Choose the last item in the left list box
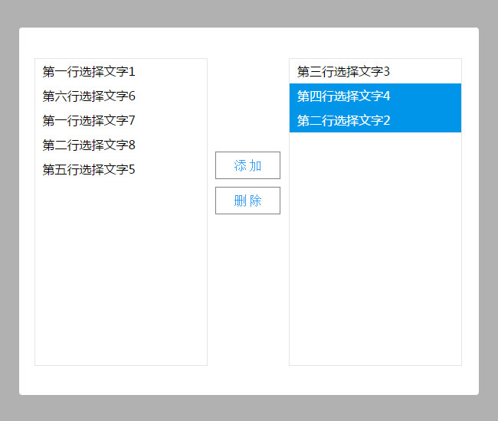This screenshot has height=421, width=498. coord(89,170)
